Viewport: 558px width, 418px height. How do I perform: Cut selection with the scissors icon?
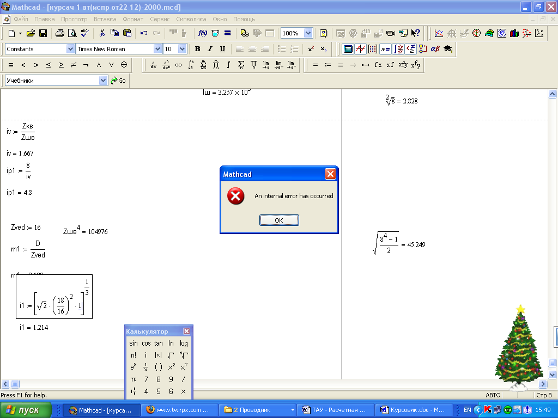point(102,33)
